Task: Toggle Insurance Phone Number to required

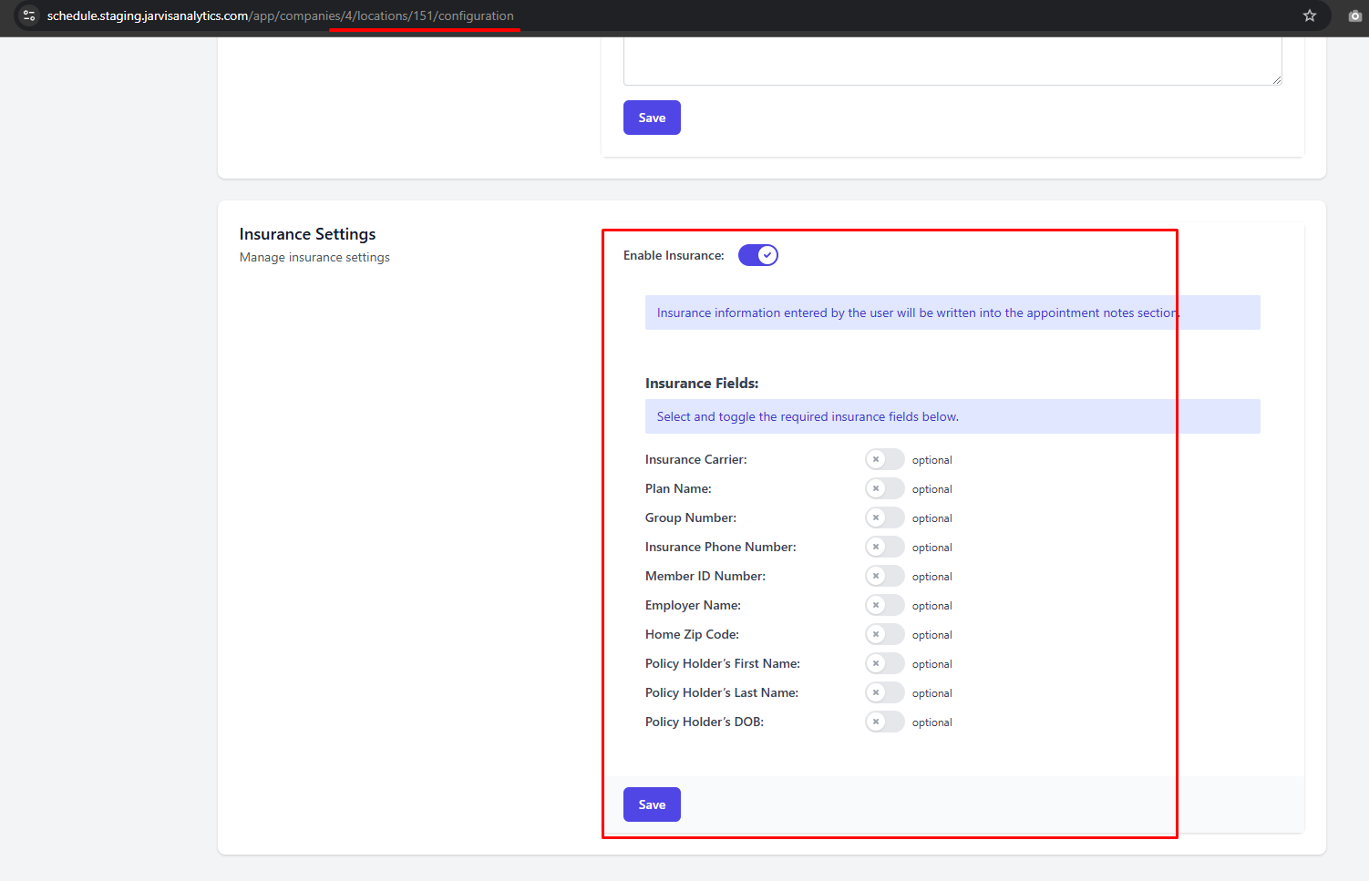Action: 885,547
